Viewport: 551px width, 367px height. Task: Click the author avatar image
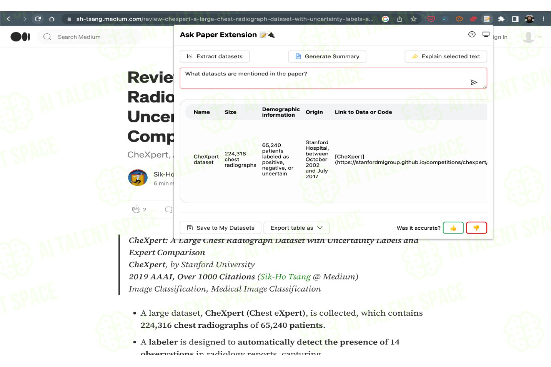(138, 178)
